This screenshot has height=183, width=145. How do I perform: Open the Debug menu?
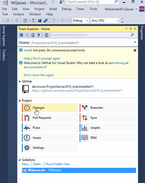[x=66, y=9]
